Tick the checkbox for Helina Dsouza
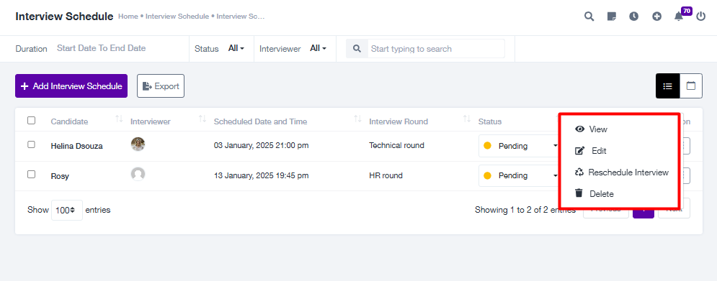This screenshot has width=717, height=281. (31, 144)
